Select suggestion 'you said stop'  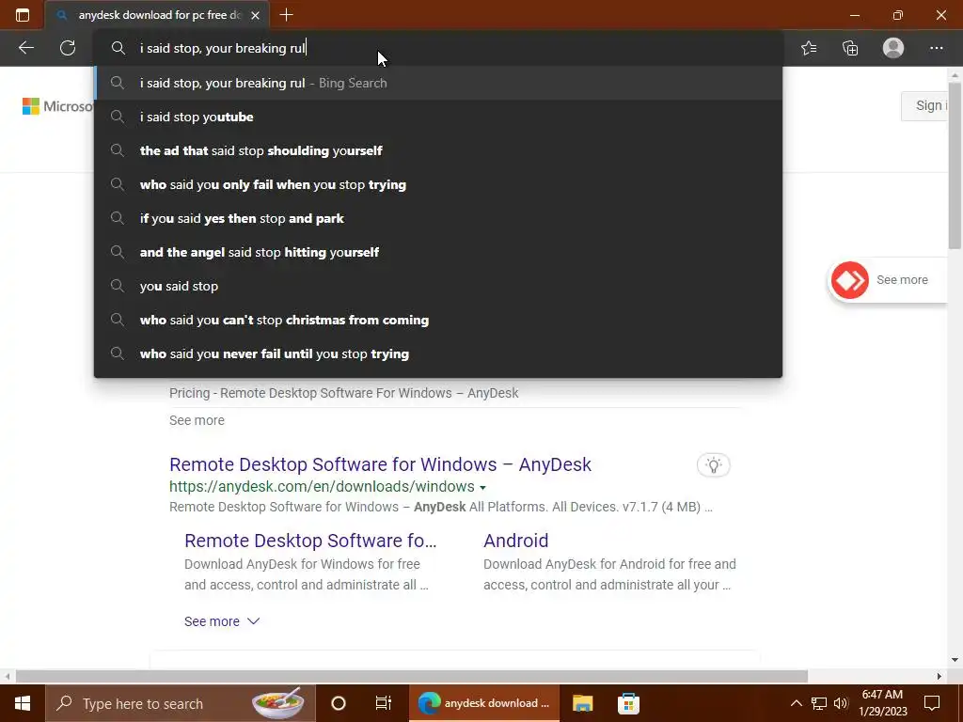click(438, 286)
